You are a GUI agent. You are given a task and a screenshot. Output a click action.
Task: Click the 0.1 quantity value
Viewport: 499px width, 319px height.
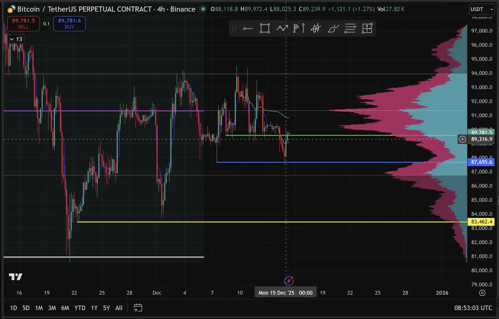pyautogui.click(x=47, y=24)
